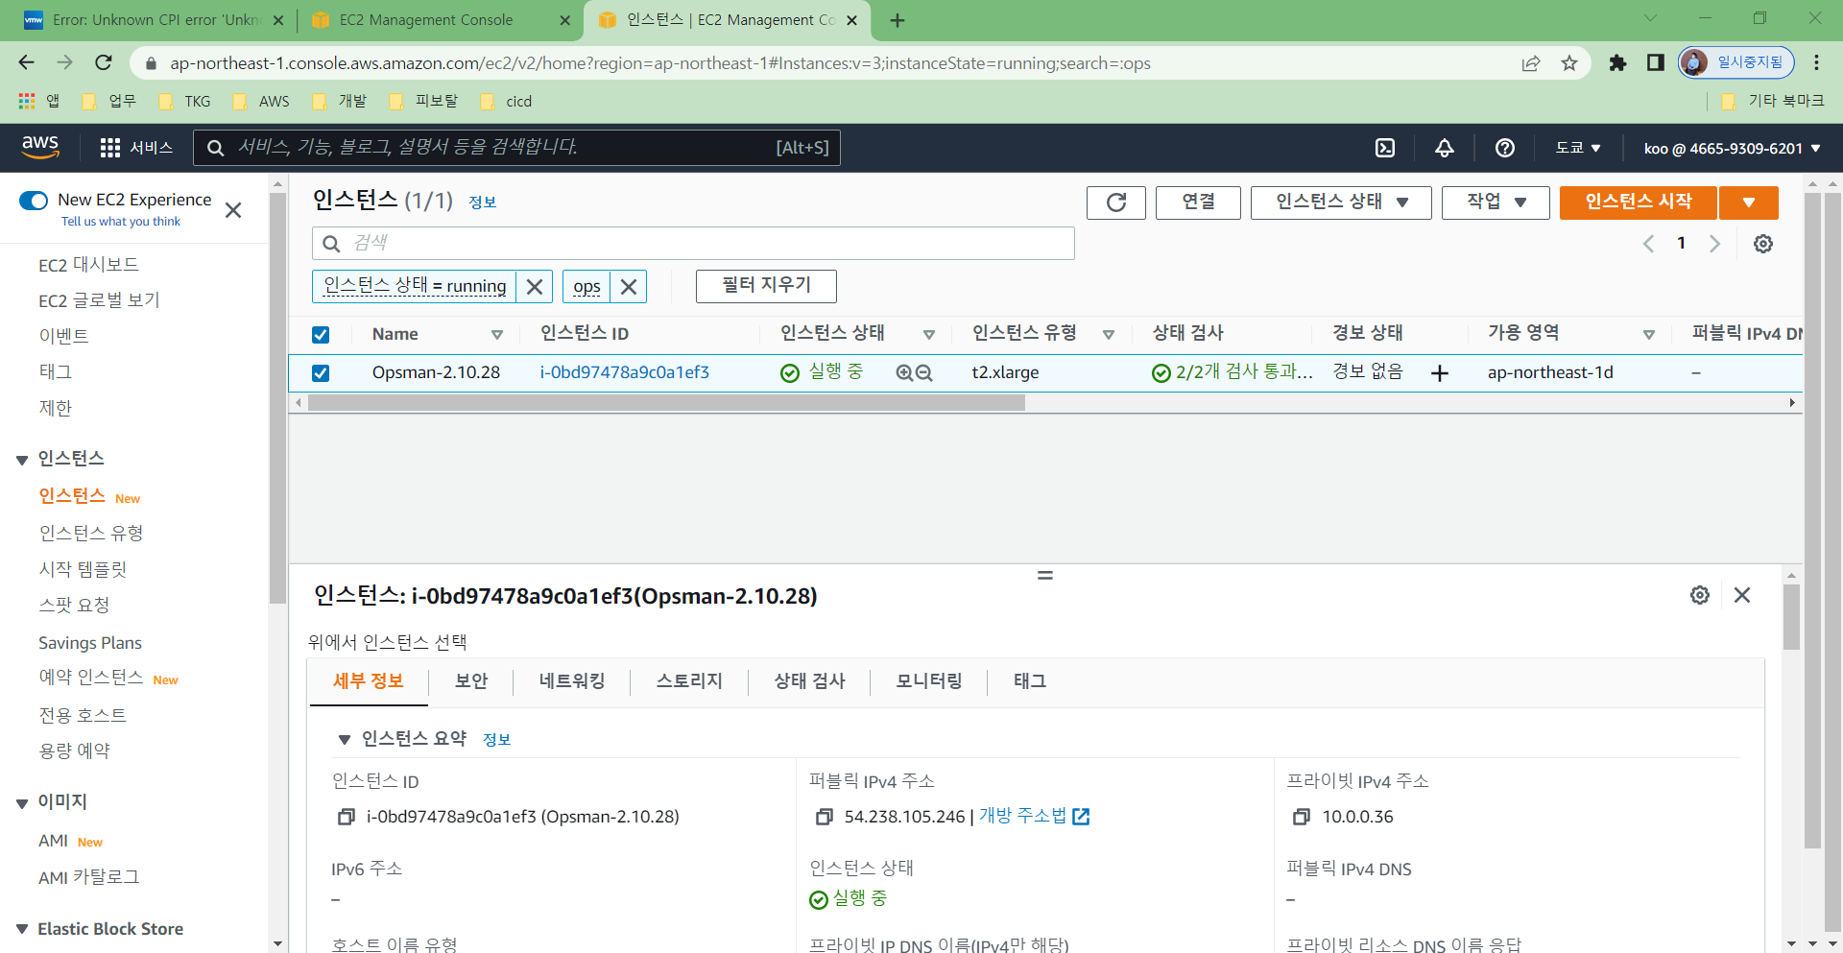Refresh the instance list
The image size is (1843, 953).
pyautogui.click(x=1116, y=203)
